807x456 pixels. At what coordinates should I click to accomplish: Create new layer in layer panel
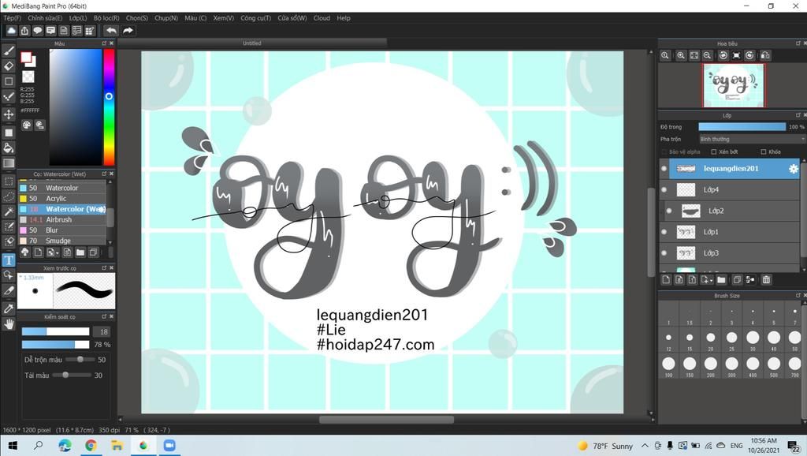[x=666, y=280]
